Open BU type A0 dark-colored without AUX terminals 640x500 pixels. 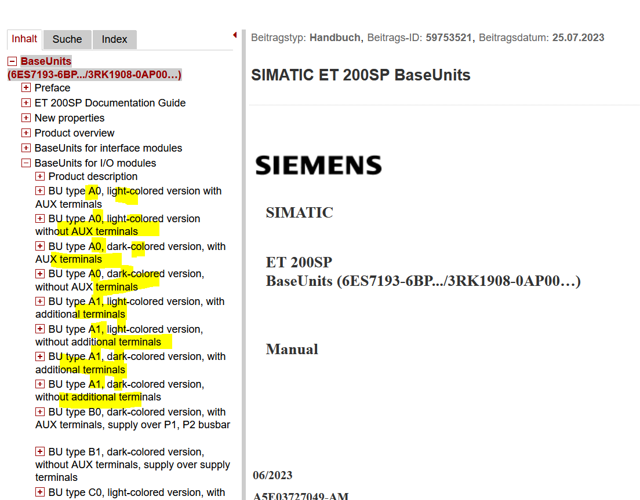[120, 280]
